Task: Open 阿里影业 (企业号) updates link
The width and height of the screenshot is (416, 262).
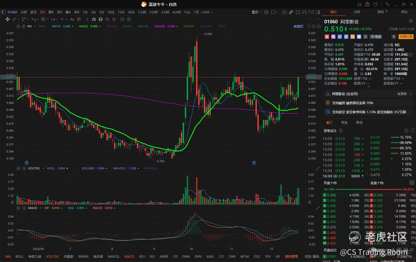Action: 369,94
